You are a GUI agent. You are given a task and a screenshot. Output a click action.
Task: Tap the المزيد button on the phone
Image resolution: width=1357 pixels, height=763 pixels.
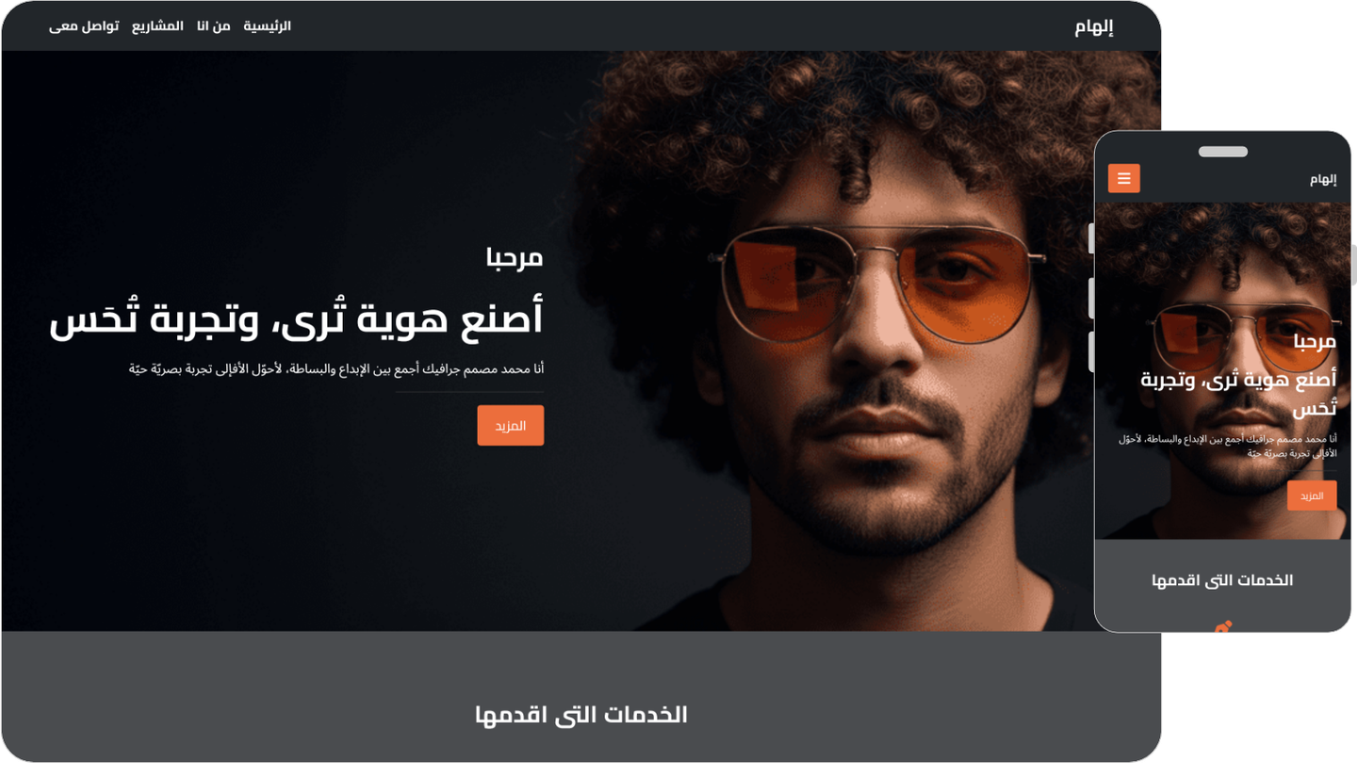(1312, 495)
